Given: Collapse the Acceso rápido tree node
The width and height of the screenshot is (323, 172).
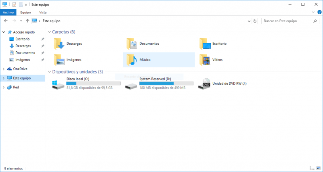Looking at the screenshot, I should pos(4,32).
